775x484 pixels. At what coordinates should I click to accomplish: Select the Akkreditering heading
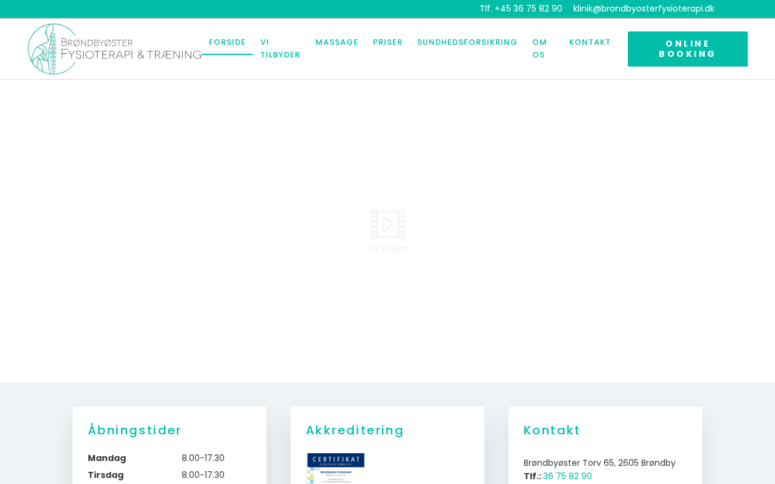[355, 430]
